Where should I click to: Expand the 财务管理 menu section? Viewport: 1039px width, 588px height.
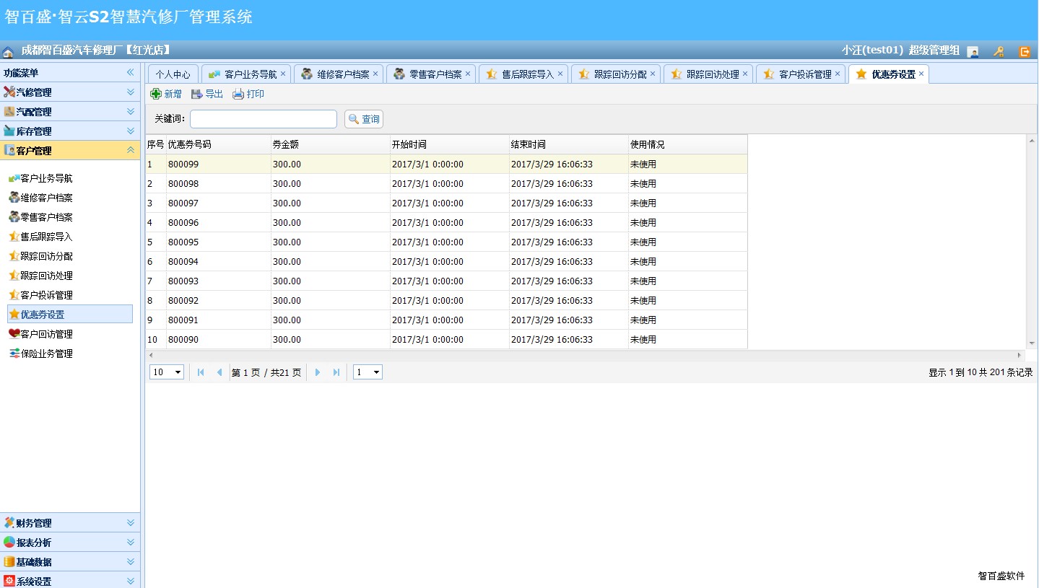click(x=70, y=523)
